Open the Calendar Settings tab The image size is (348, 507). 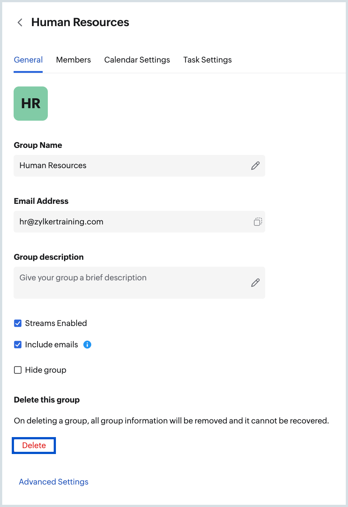pyautogui.click(x=137, y=60)
